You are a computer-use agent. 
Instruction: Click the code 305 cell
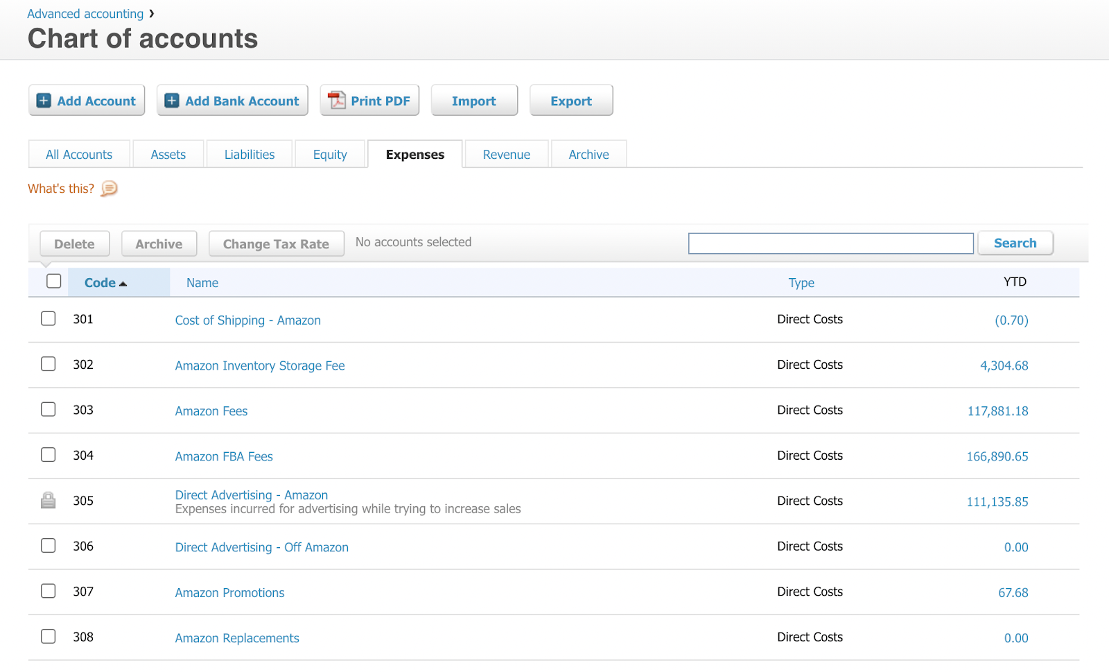[x=83, y=501]
